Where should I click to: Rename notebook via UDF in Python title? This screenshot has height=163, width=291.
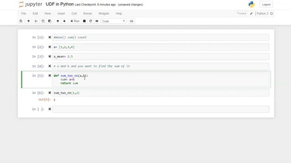pos(60,4)
